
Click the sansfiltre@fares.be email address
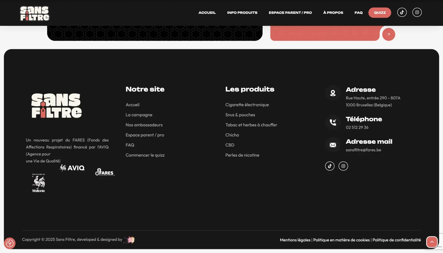[x=364, y=150]
